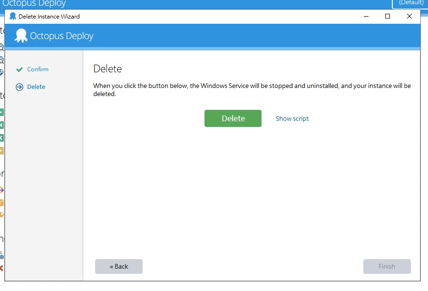The image size is (428, 291).
Task: Click the green checkmark icon beside Confirm
Action: pos(19,69)
